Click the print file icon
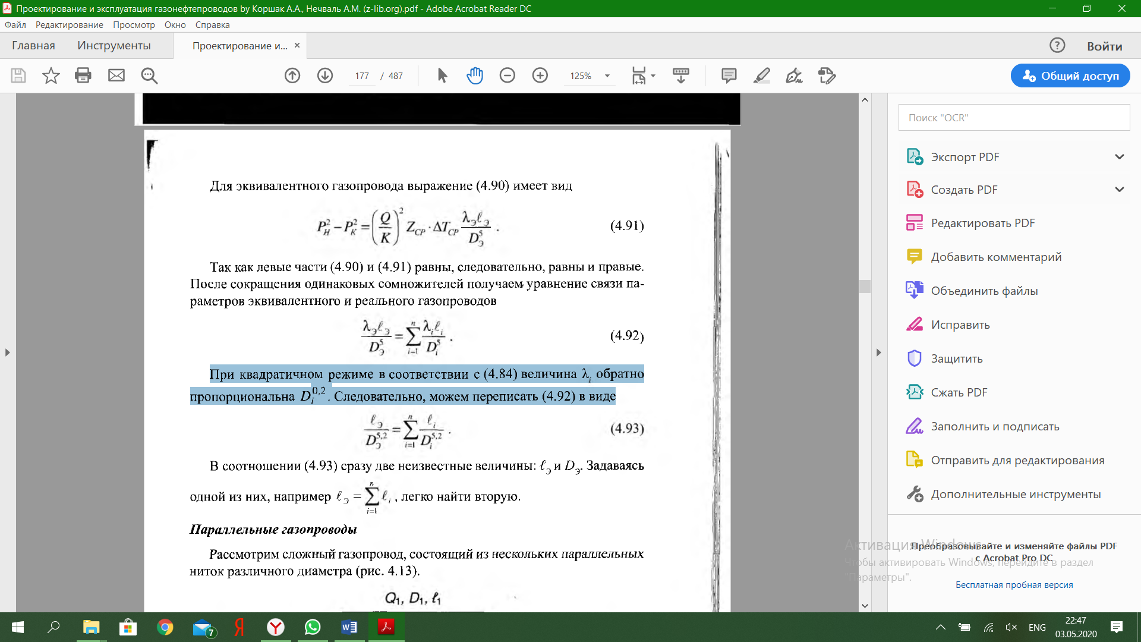 [83, 75]
